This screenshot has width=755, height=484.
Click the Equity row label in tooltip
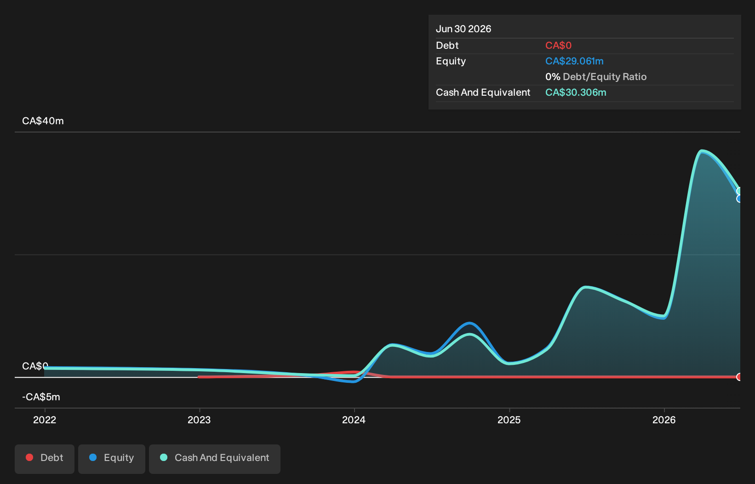click(x=451, y=61)
